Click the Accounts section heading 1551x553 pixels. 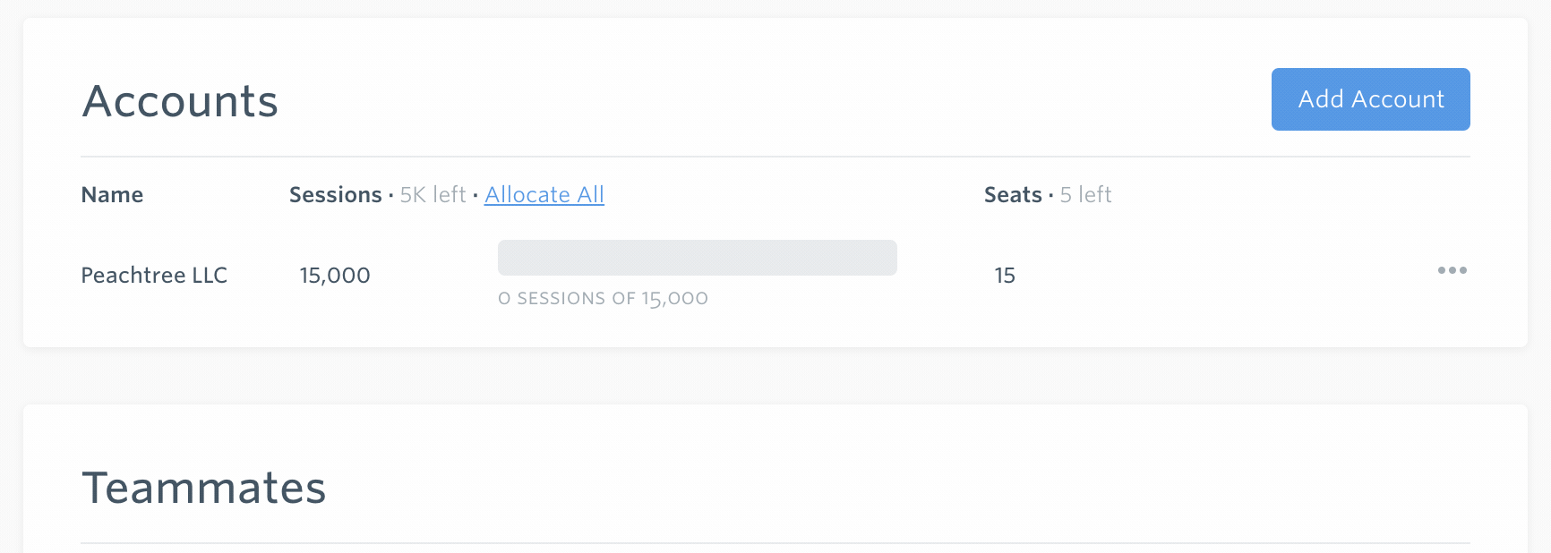pos(179,100)
